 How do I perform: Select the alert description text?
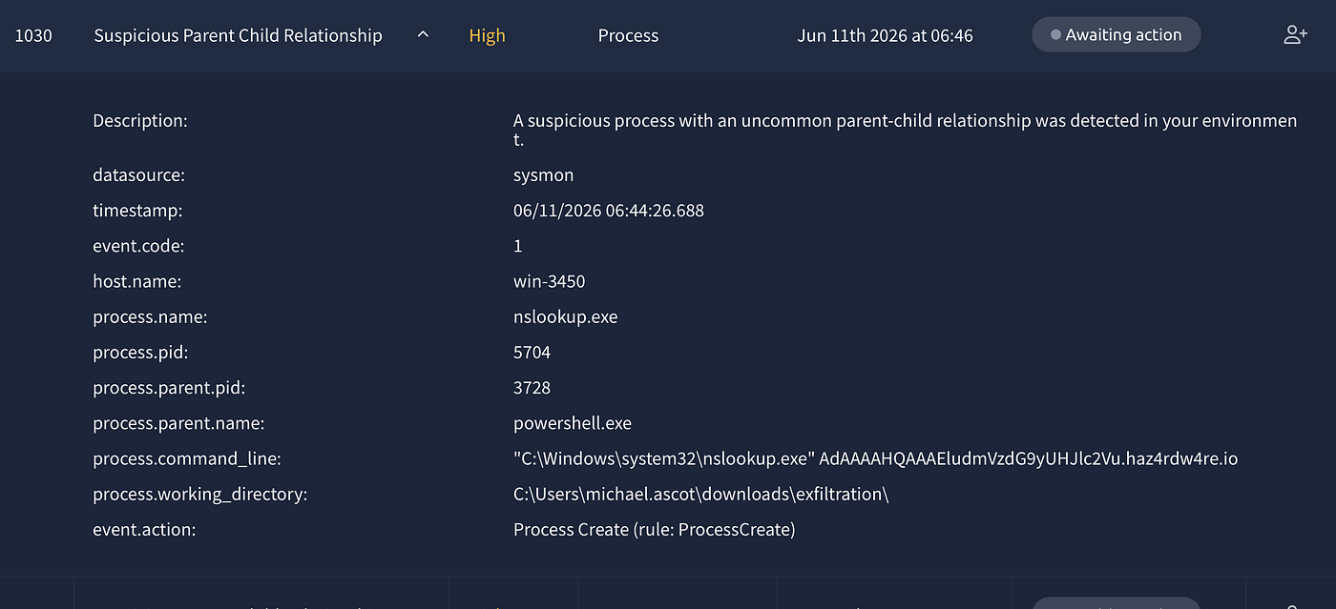coord(905,131)
